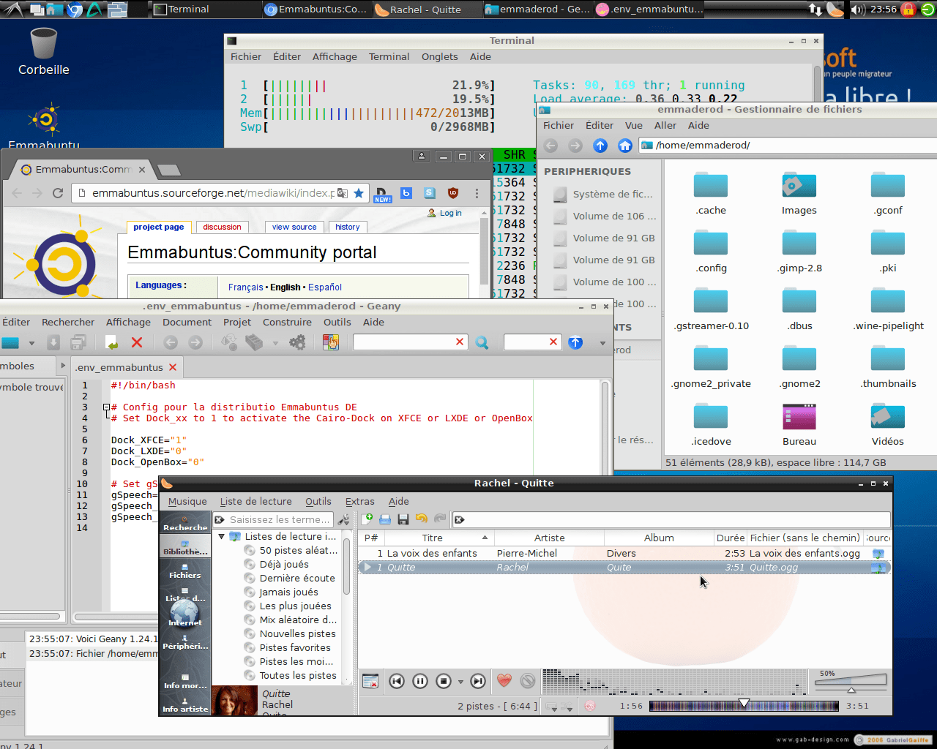Click the Français language link

point(245,287)
